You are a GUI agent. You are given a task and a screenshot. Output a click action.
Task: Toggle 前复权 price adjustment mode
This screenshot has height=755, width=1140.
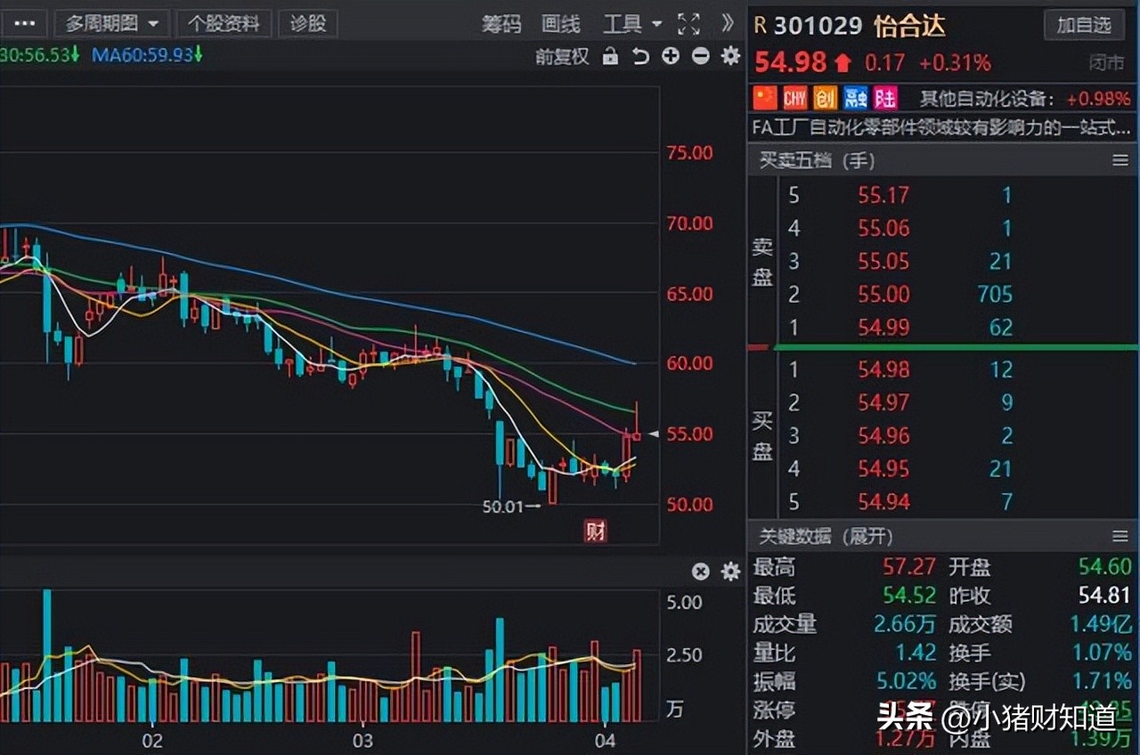coord(562,56)
